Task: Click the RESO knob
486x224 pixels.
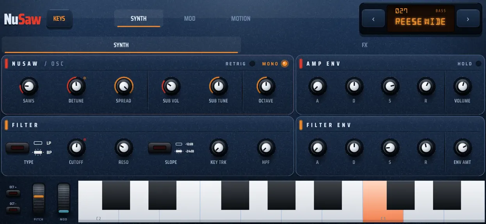Action: pyautogui.click(x=124, y=148)
